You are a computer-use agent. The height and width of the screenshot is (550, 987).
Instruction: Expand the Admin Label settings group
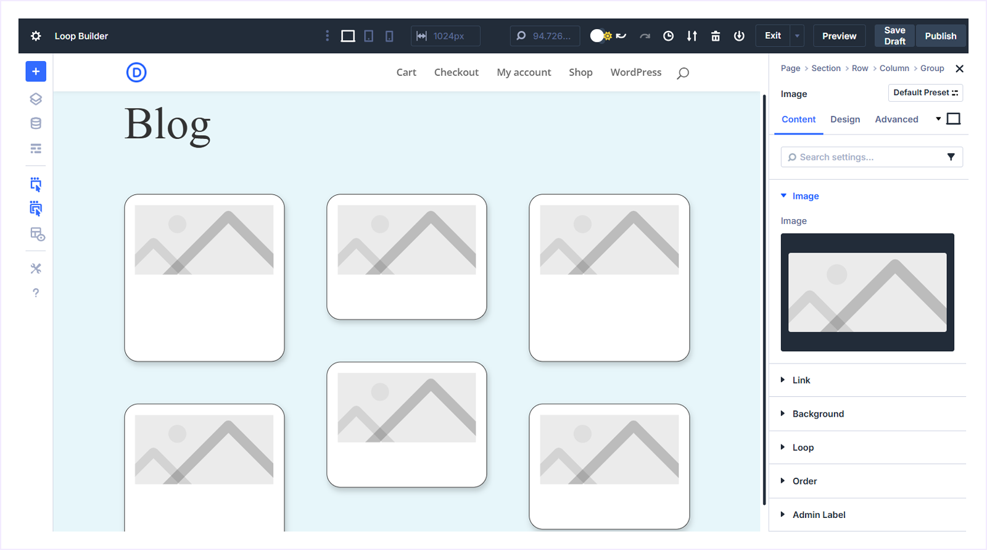(x=867, y=515)
